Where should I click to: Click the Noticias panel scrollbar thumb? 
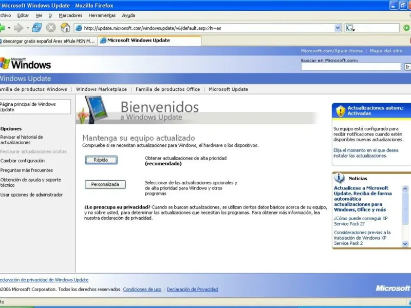tap(405, 208)
